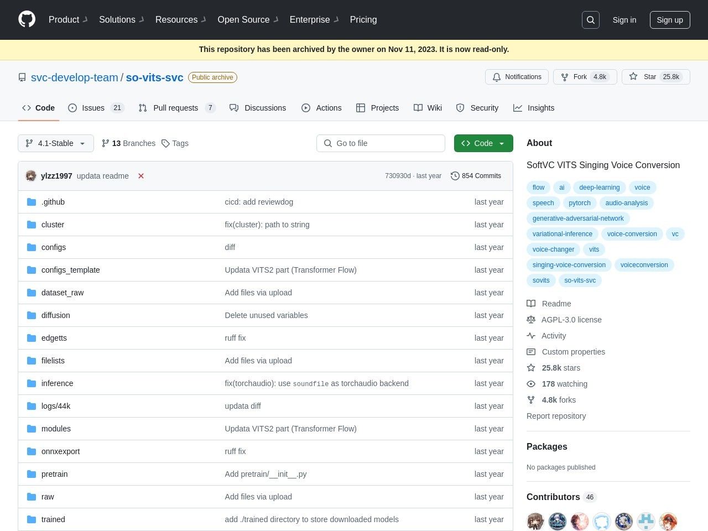Switch to the Pull requests tab

(x=177, y=108)
